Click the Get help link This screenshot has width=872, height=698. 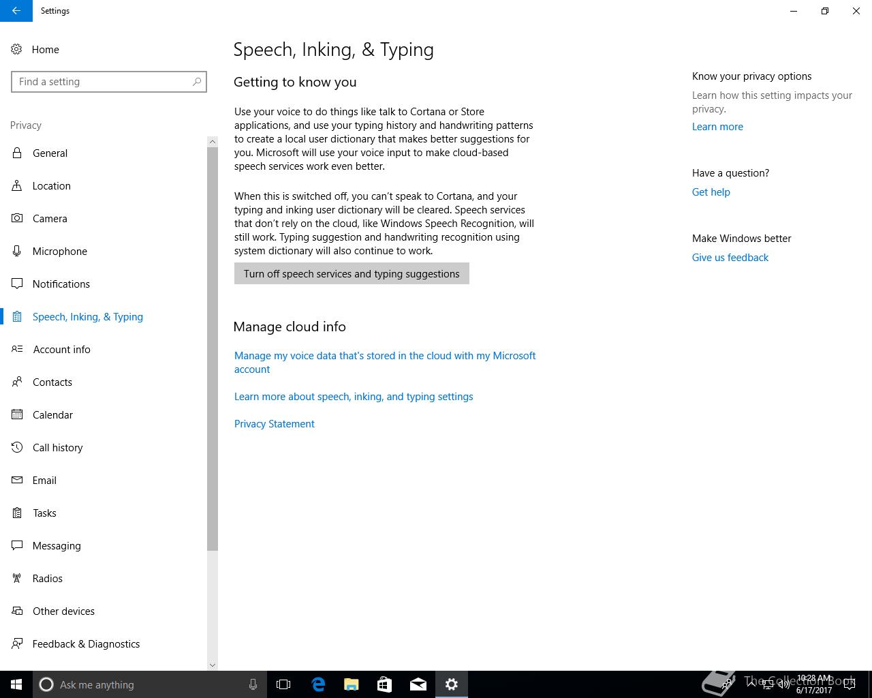[x=711, y=192]
